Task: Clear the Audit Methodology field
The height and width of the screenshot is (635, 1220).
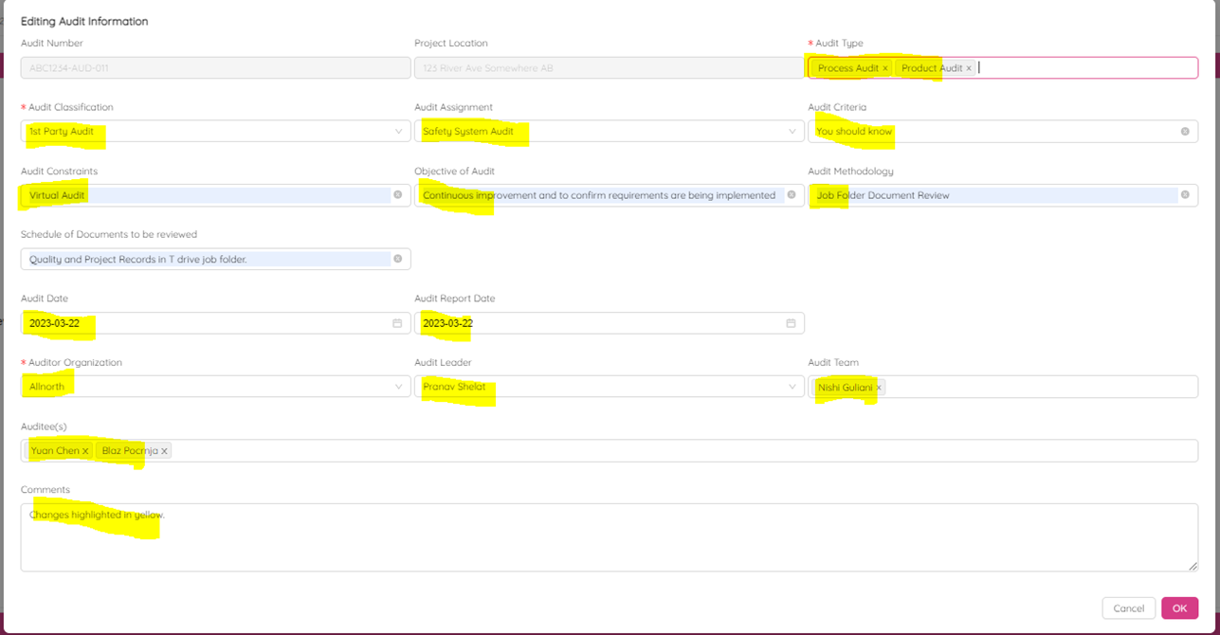Action: (x=1184, y=195)
